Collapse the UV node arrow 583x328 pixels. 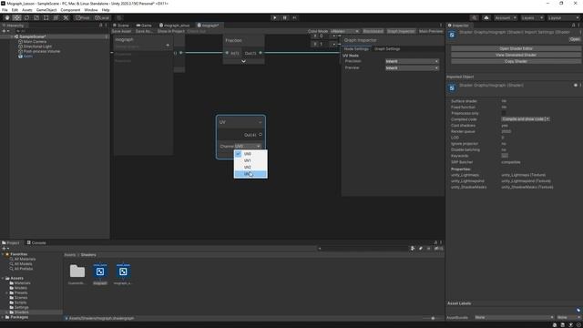point(260,122)
